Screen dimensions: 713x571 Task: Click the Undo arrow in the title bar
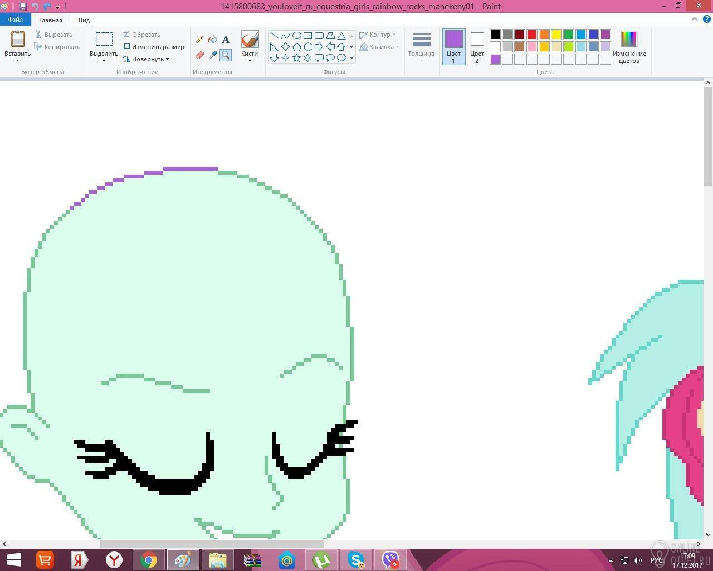pos(35,7)
